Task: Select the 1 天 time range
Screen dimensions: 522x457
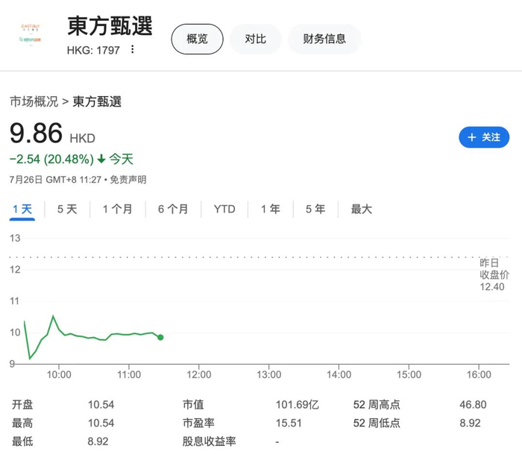Action: [22, 209]
